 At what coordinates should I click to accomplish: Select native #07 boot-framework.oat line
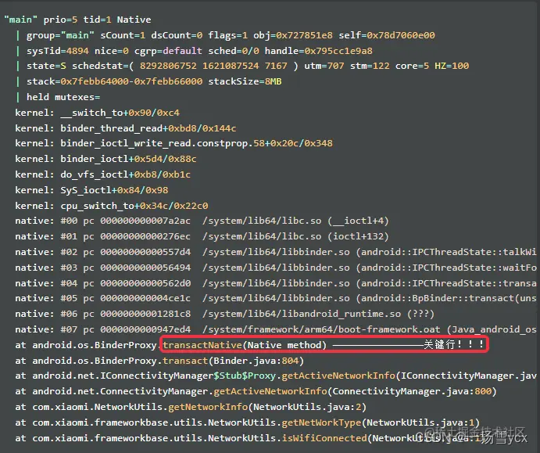(276, 329)
